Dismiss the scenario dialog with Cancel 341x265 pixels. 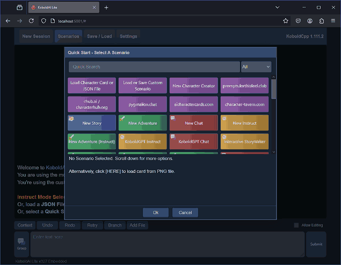(x=185, y=213)
